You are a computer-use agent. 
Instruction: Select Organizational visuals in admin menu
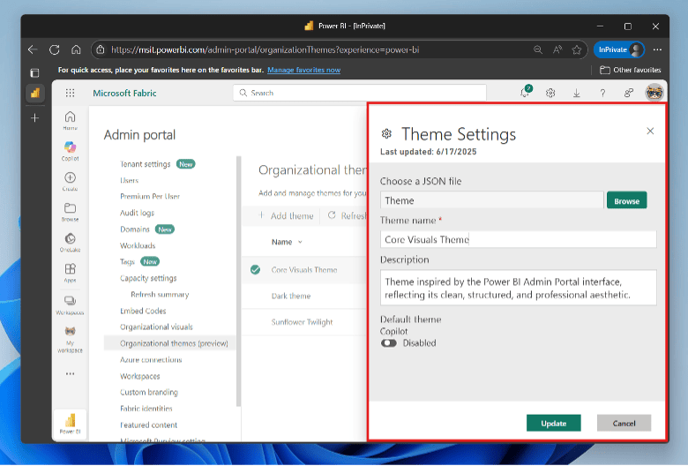(156, 327)
